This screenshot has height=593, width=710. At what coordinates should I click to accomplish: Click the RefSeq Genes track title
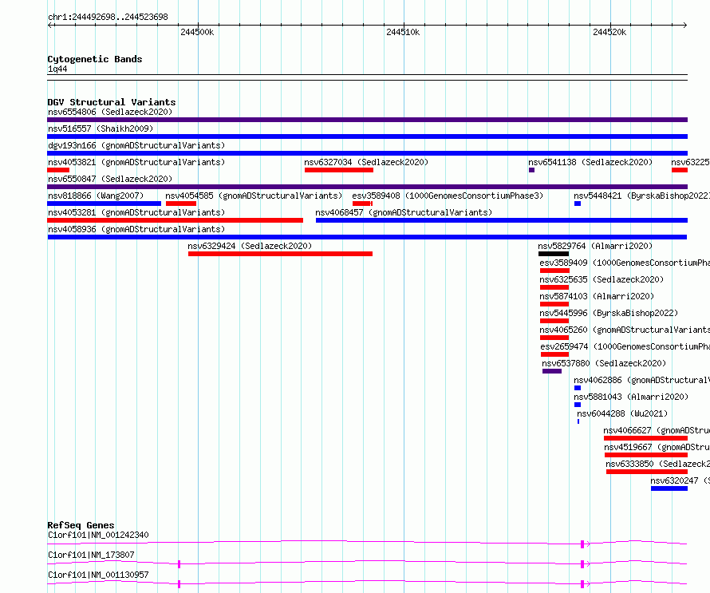81,525
